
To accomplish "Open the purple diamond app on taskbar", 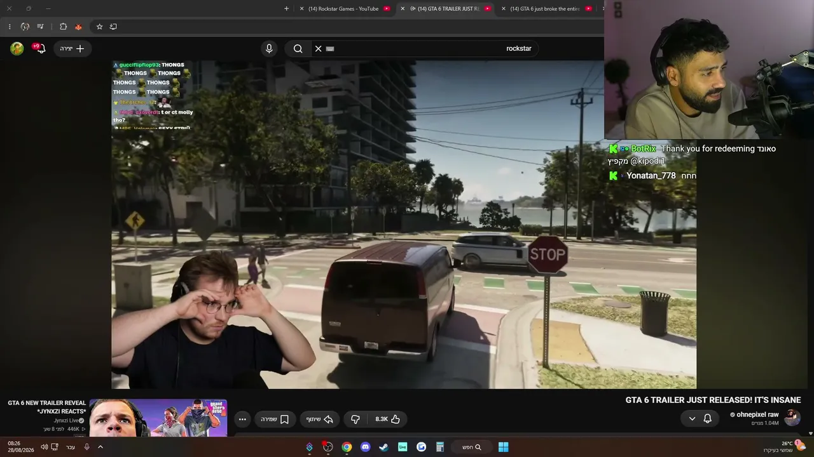I will click(310, 447).
